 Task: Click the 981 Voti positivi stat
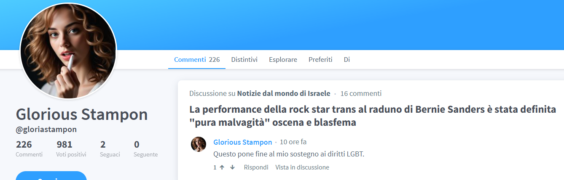click(71, 149)
